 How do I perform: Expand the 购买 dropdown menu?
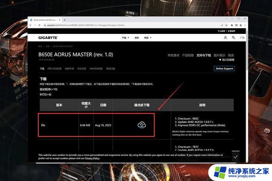[147, 38]
